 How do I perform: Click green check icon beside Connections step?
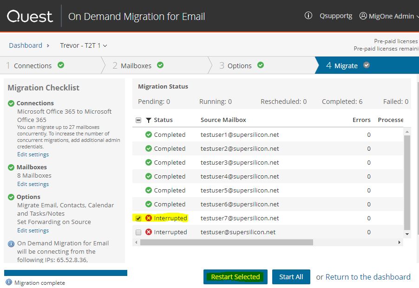click(61, 65)
